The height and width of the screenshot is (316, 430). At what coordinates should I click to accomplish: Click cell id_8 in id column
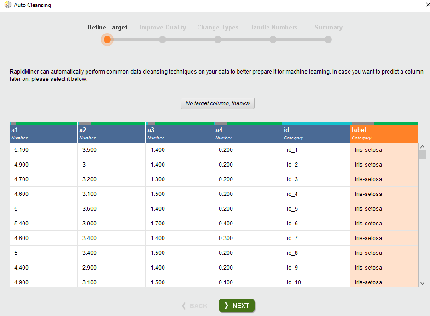(x=316, y=253)
